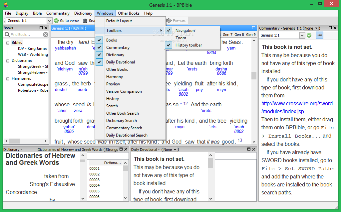Click the binoculars Search icon in toolbar
Image resolution: width=341 pixels, height=212 pixels.
click(x=85, y=21)
